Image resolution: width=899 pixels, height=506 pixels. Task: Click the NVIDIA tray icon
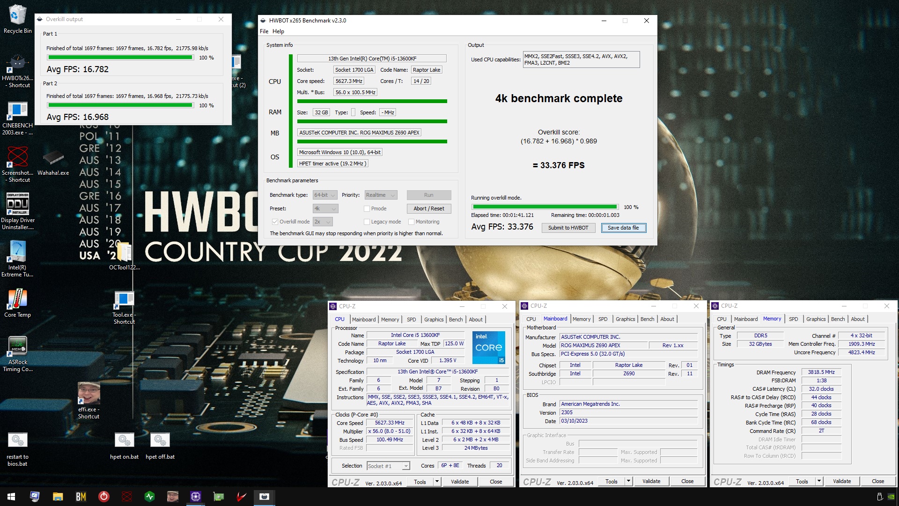891,497
